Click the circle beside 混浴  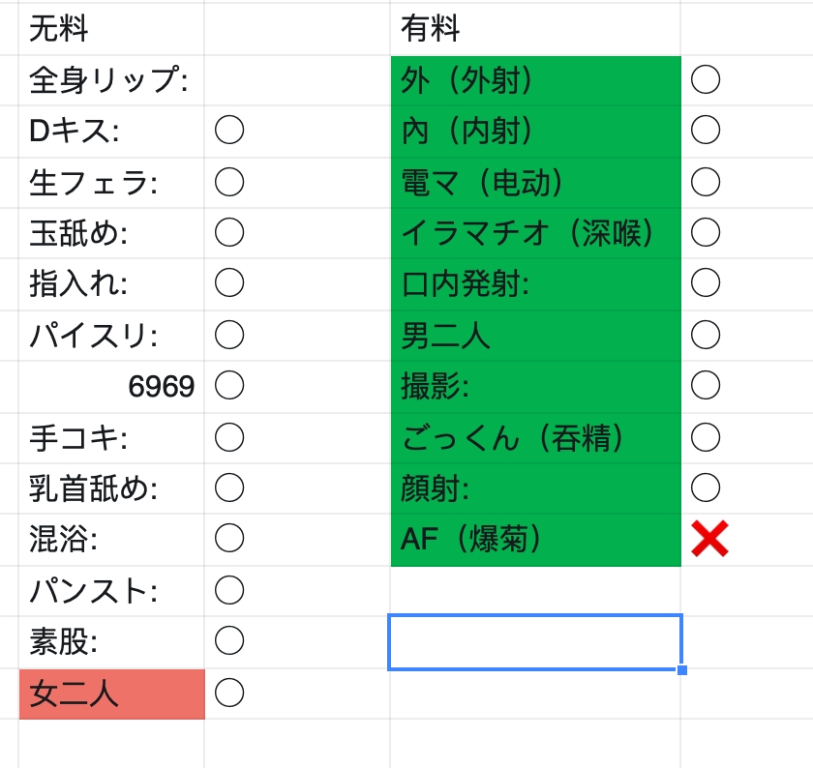pos(229,538)
